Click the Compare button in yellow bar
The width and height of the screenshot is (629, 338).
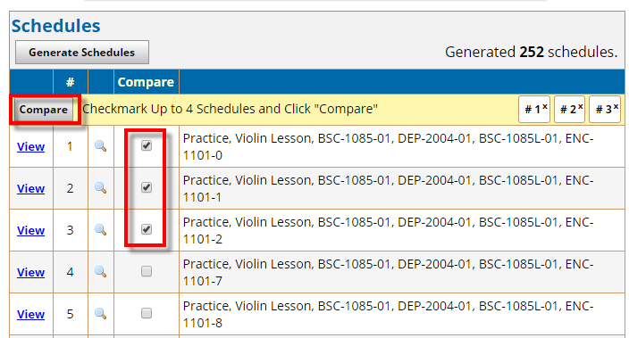(44, 110)
